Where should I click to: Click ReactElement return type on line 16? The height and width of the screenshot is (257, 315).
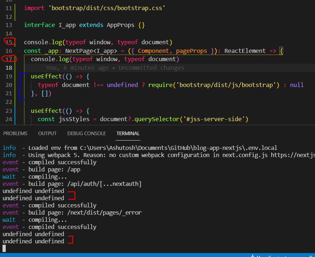tap(245, 51)
